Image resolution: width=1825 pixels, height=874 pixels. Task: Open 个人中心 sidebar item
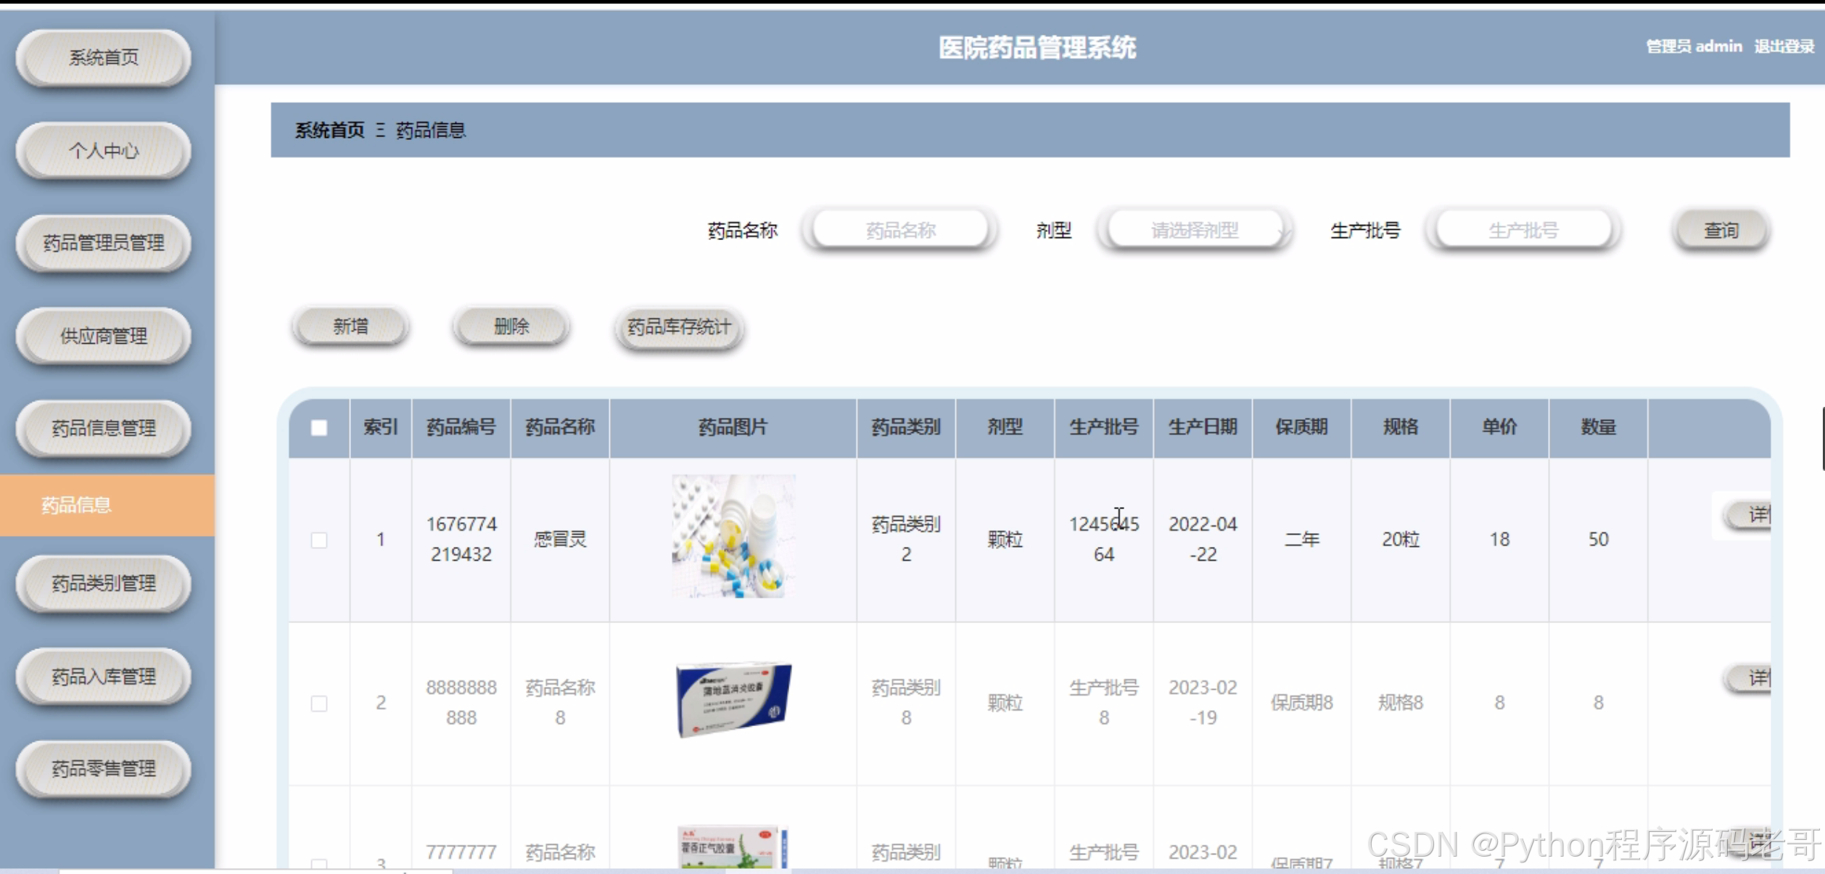point(104,150)
